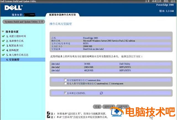Click the green checkmark beside step 3 配置磁盘分区
This screenshot has width=177, height=120.
click(3, 46)
